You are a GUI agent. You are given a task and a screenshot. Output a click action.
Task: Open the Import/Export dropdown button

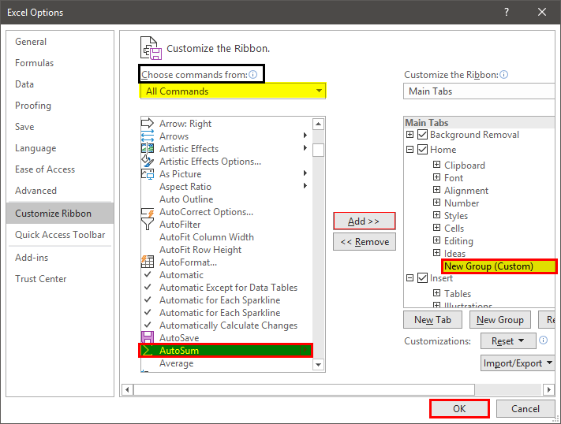(x=518, y=363)
